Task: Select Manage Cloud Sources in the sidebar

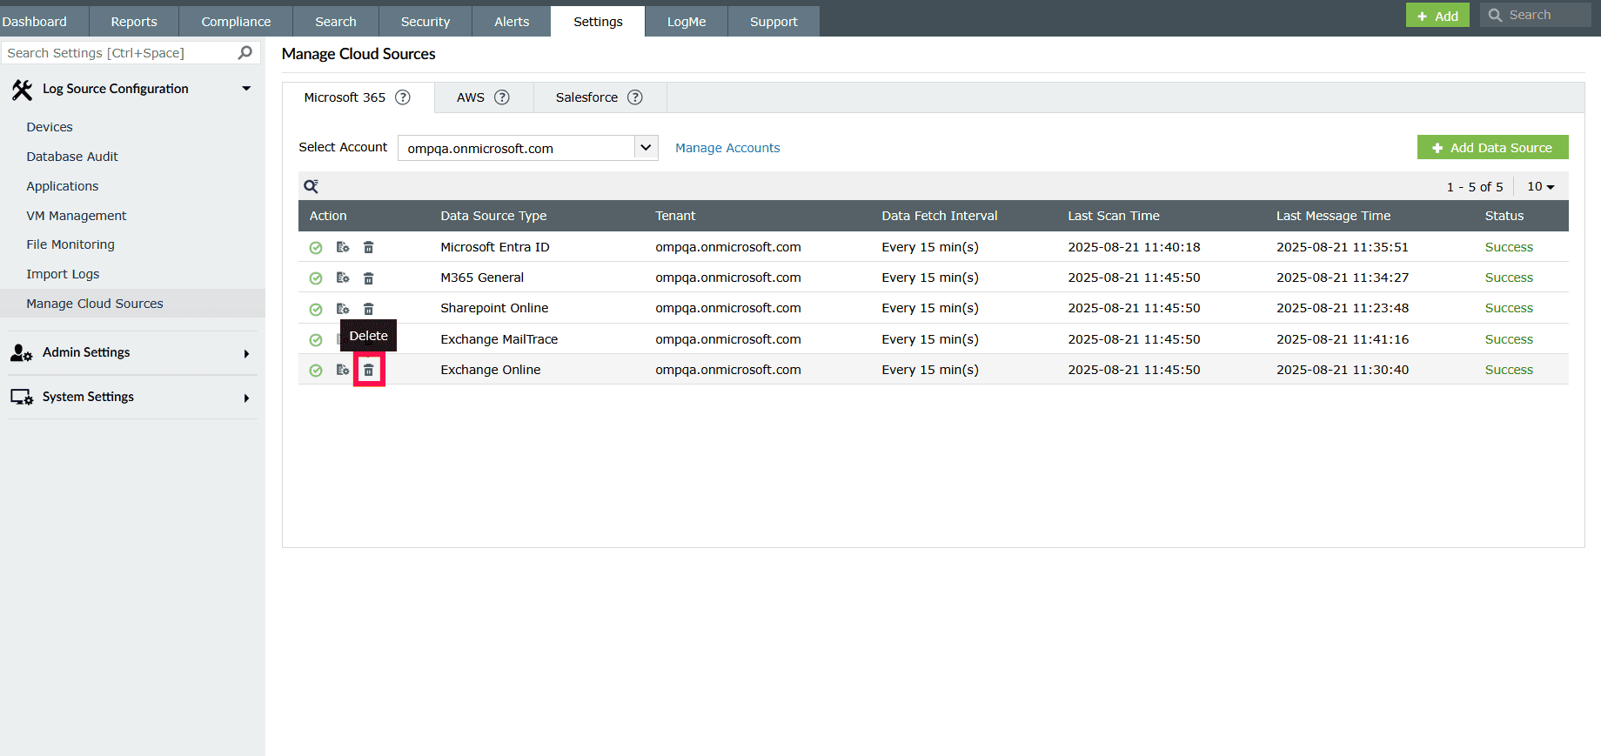Action: coord(132,304)
